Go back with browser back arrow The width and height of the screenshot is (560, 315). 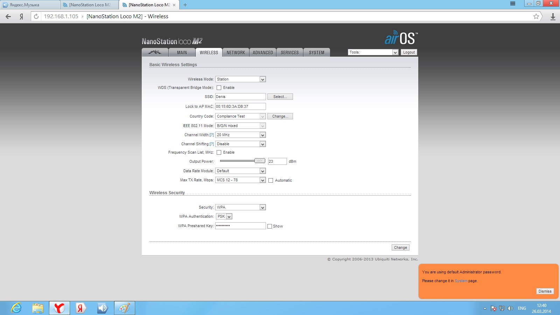(x=8, y=16)
